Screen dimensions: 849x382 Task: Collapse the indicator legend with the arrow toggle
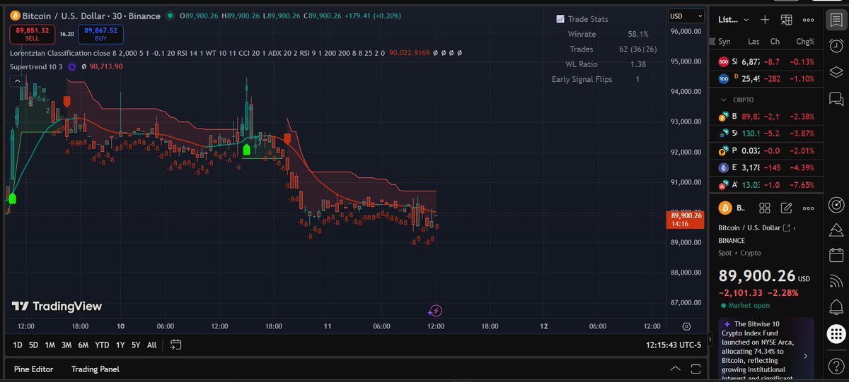[x=16, y=81]
